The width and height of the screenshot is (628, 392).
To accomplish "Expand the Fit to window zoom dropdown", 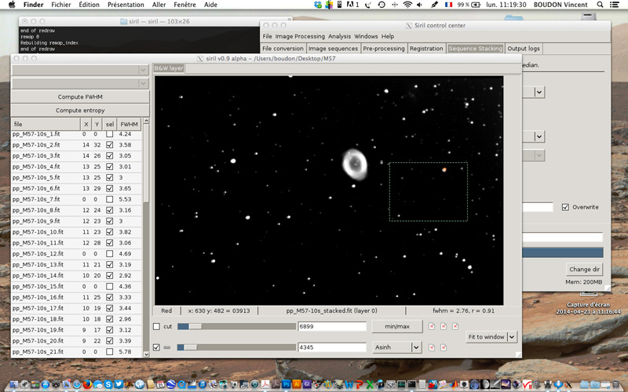I will point(513,337).
